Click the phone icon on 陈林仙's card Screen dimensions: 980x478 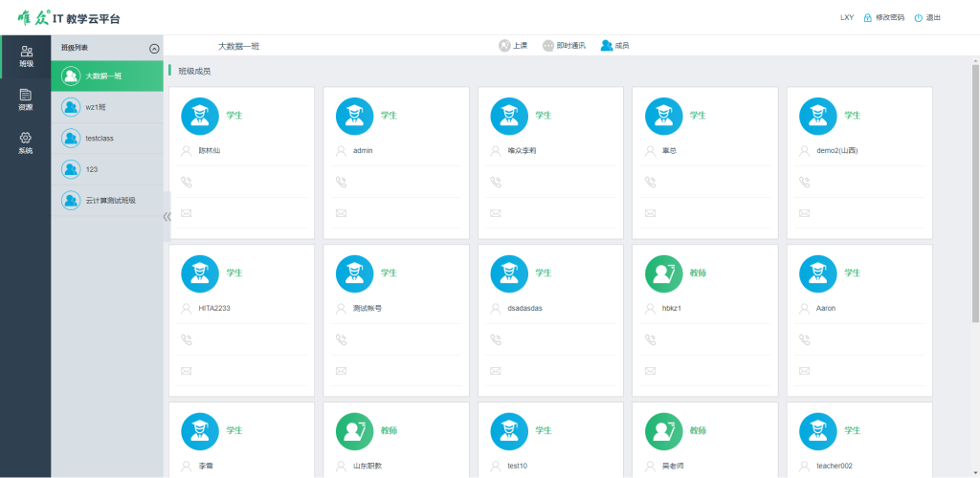tap(187, 182)
